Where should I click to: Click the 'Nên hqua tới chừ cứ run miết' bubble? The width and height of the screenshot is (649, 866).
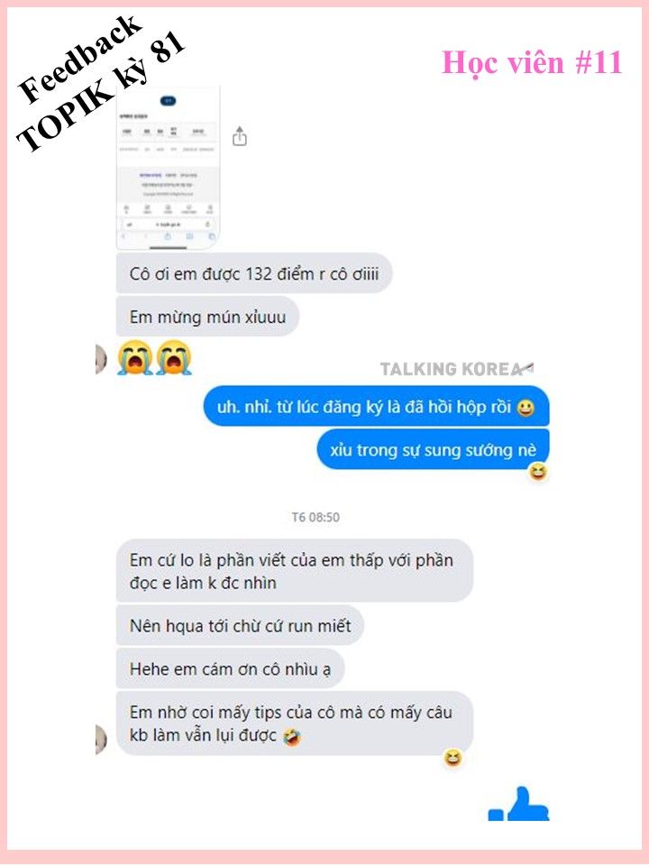tap(240, 626)
